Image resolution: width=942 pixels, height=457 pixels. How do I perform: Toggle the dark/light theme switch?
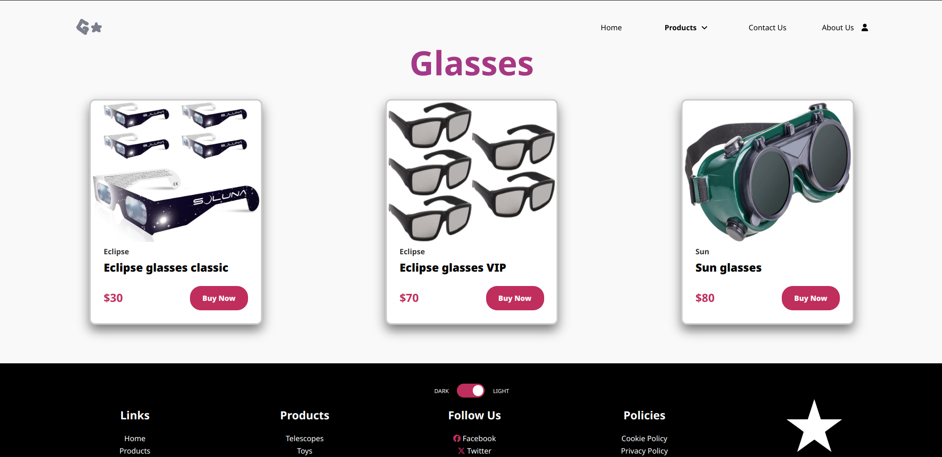coord(471,391)
